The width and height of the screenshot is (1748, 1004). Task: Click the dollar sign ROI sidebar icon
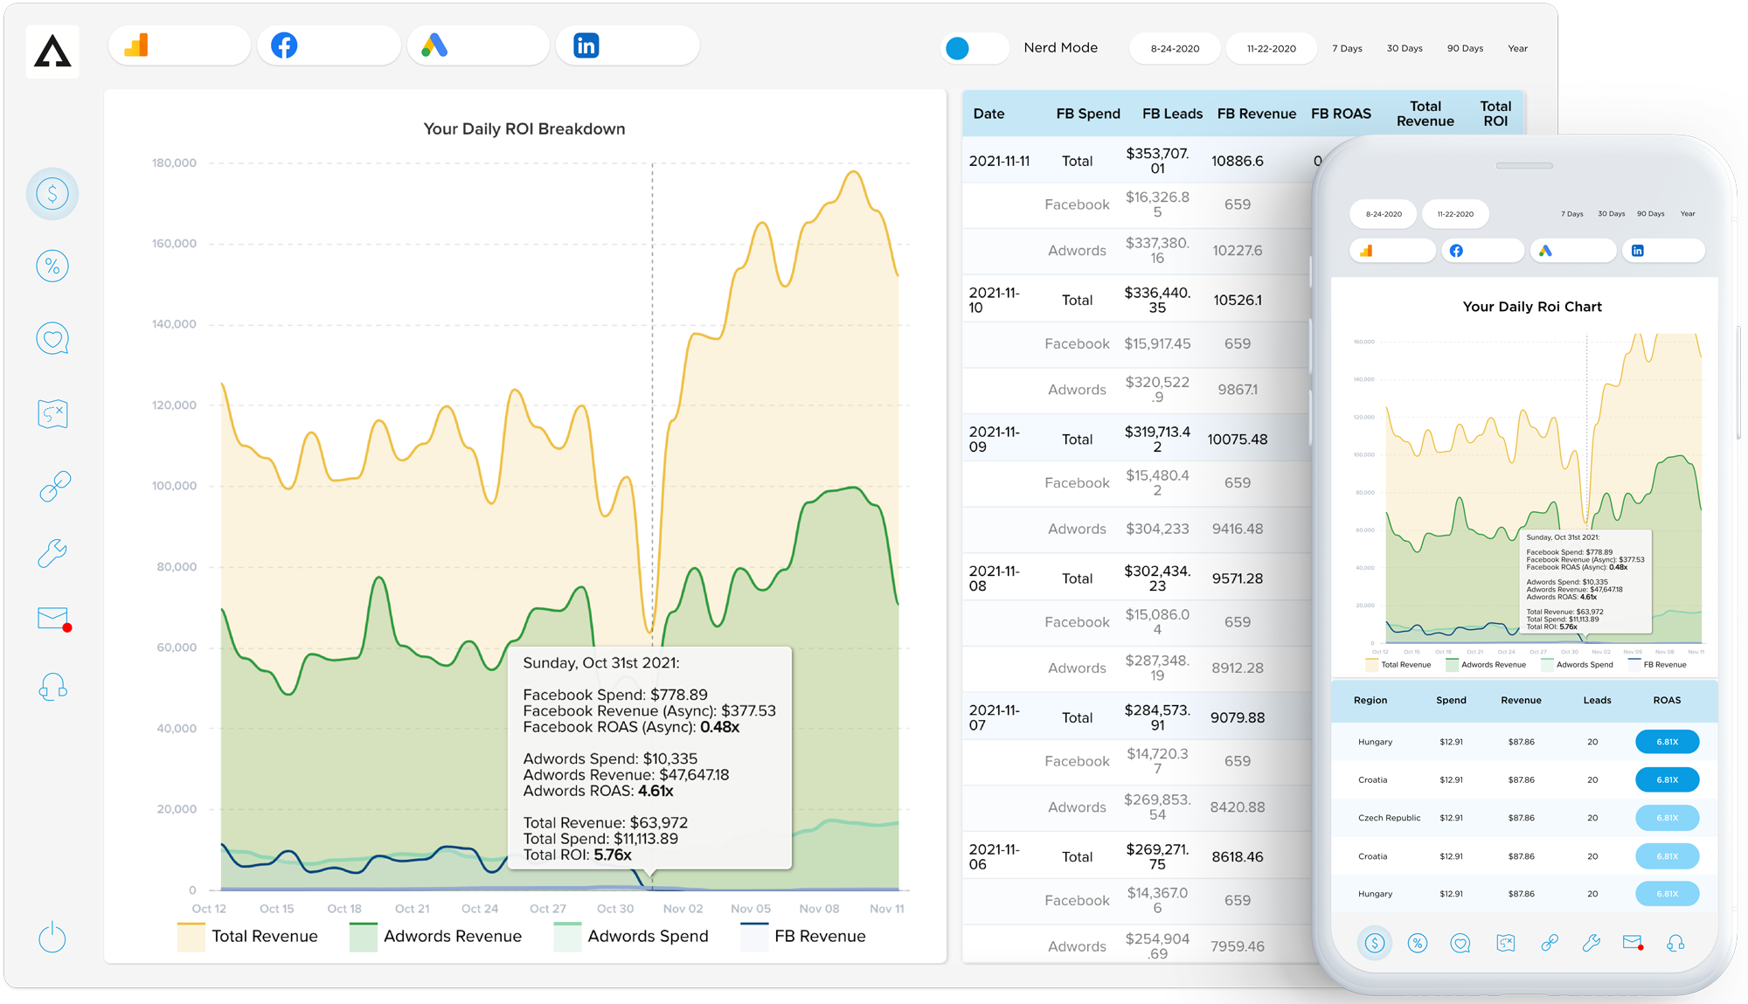point(52,193)
